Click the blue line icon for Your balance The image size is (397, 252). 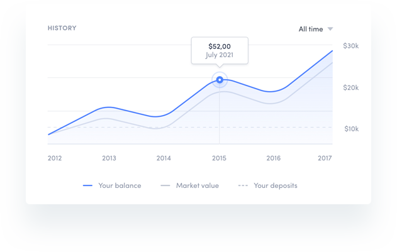pyautogui.click(x=87, y=186)
